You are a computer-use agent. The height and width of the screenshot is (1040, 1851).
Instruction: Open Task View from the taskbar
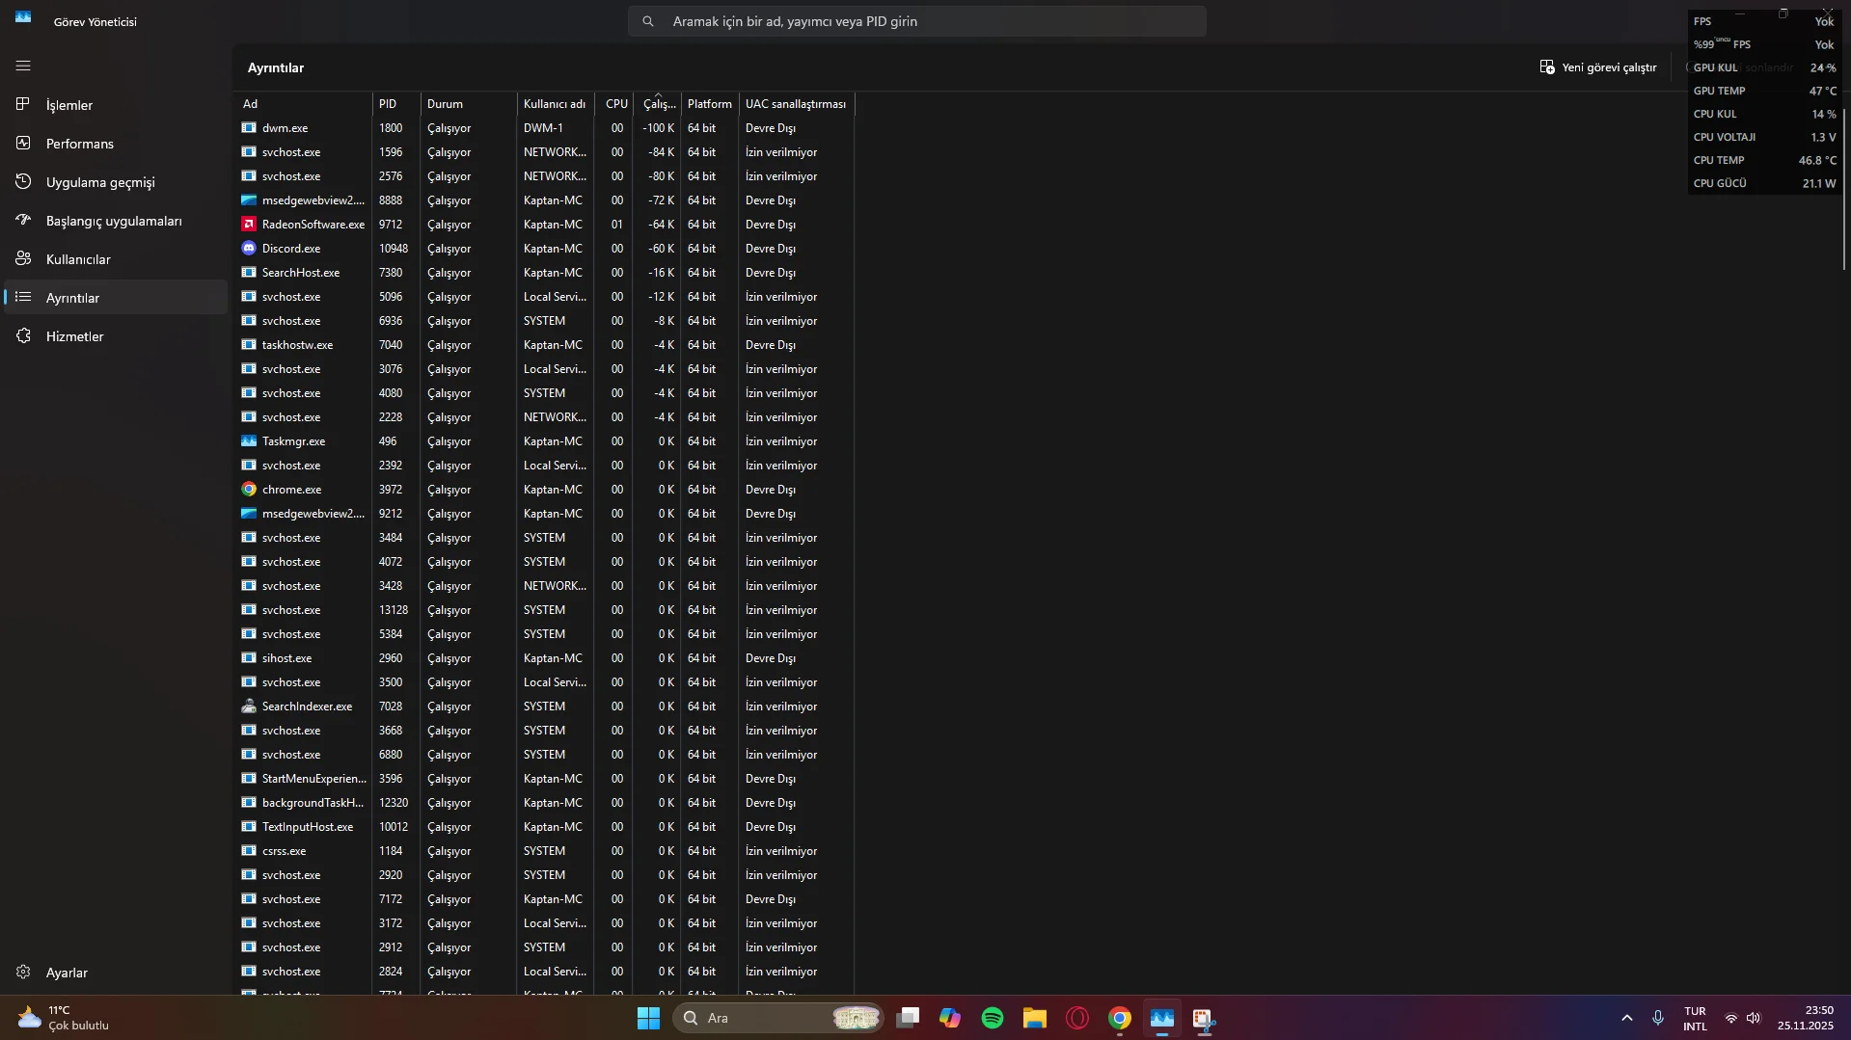point(908,1018)
